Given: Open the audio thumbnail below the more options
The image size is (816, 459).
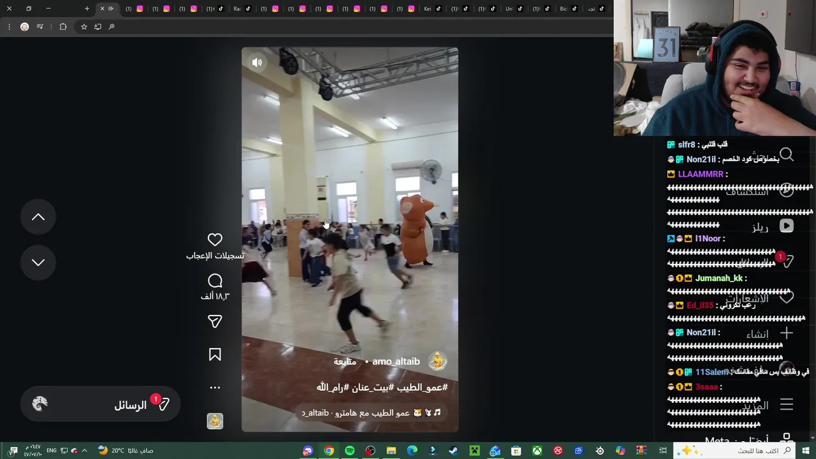Looking at the screenshot, I should [215, 421].
